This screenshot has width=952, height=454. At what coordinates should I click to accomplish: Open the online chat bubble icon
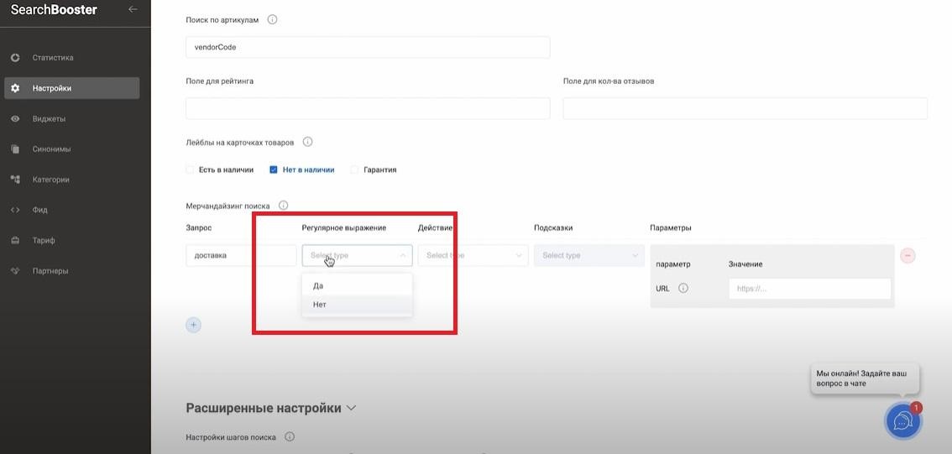pos(902,420)
